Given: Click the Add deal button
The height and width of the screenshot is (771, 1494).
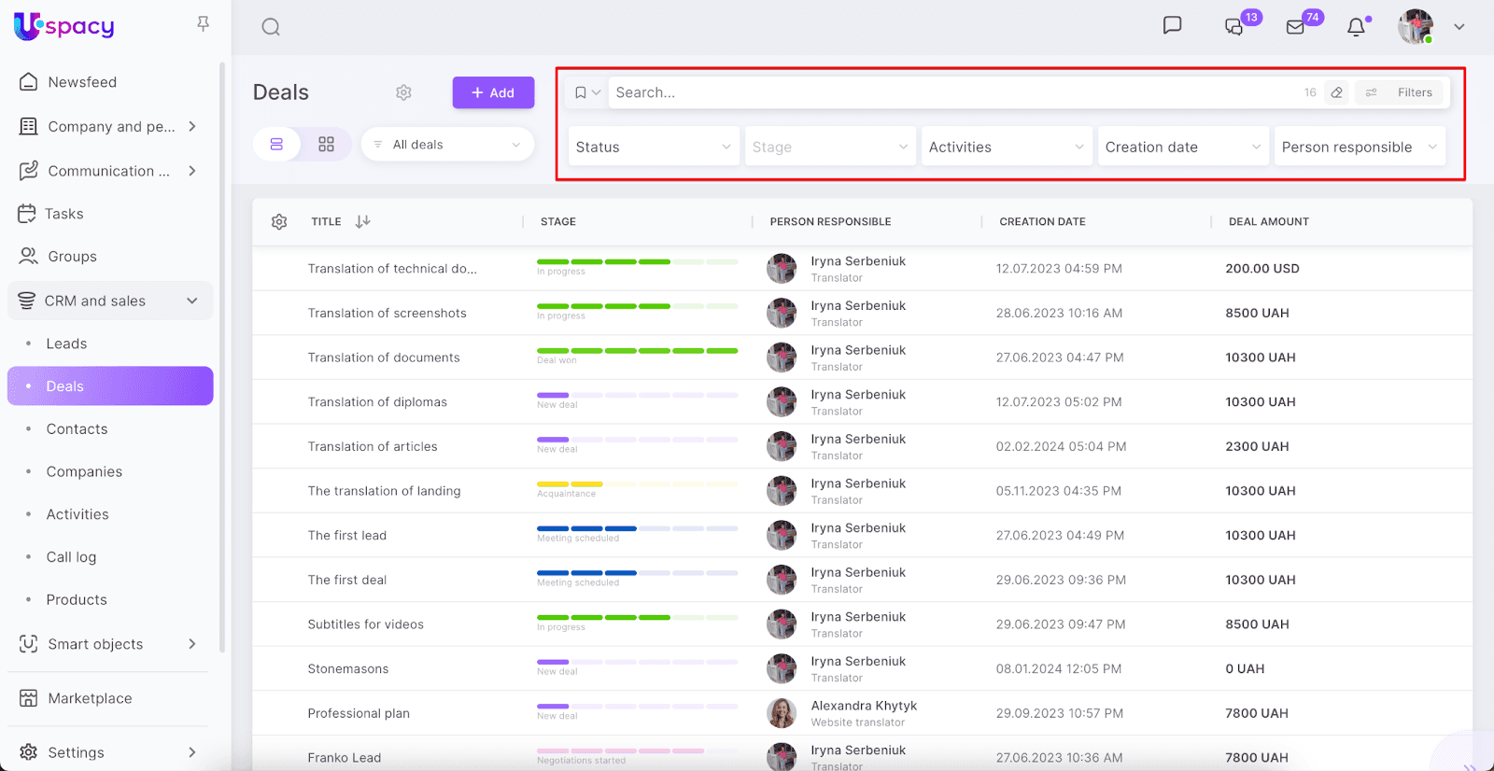Looking at the screenshot, I should click(x=493, y=92).
